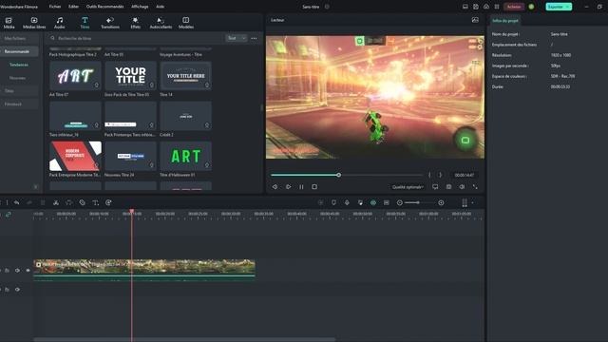Click the mark-in bracket in the preview
Screen dimensions: 608x342
(429, 175)
